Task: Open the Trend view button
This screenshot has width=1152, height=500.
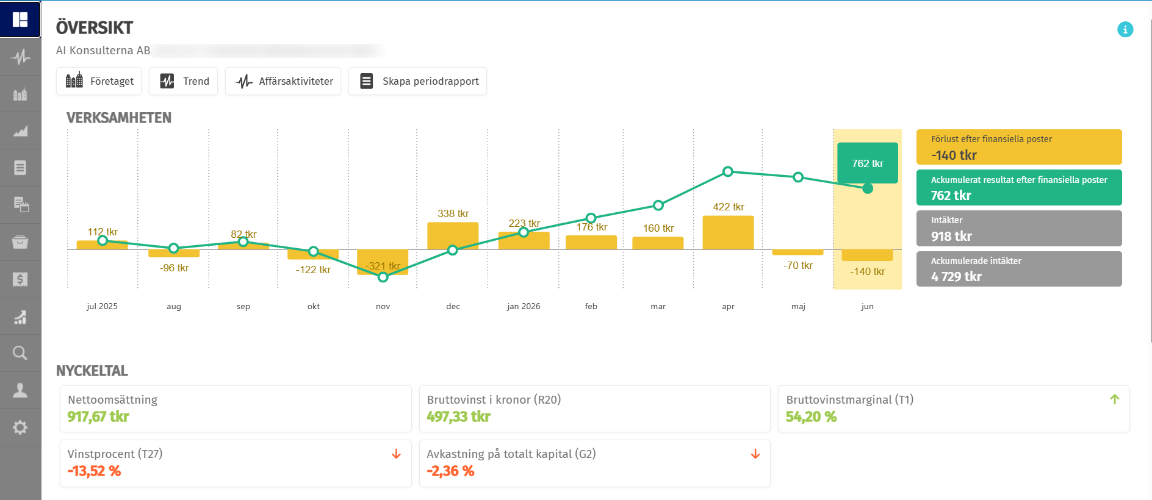Action: 183,81
